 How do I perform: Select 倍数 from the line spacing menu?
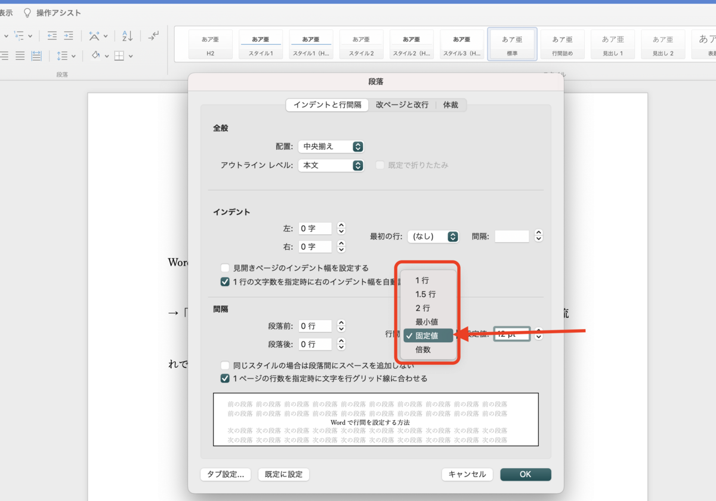(x=424, y=349)
